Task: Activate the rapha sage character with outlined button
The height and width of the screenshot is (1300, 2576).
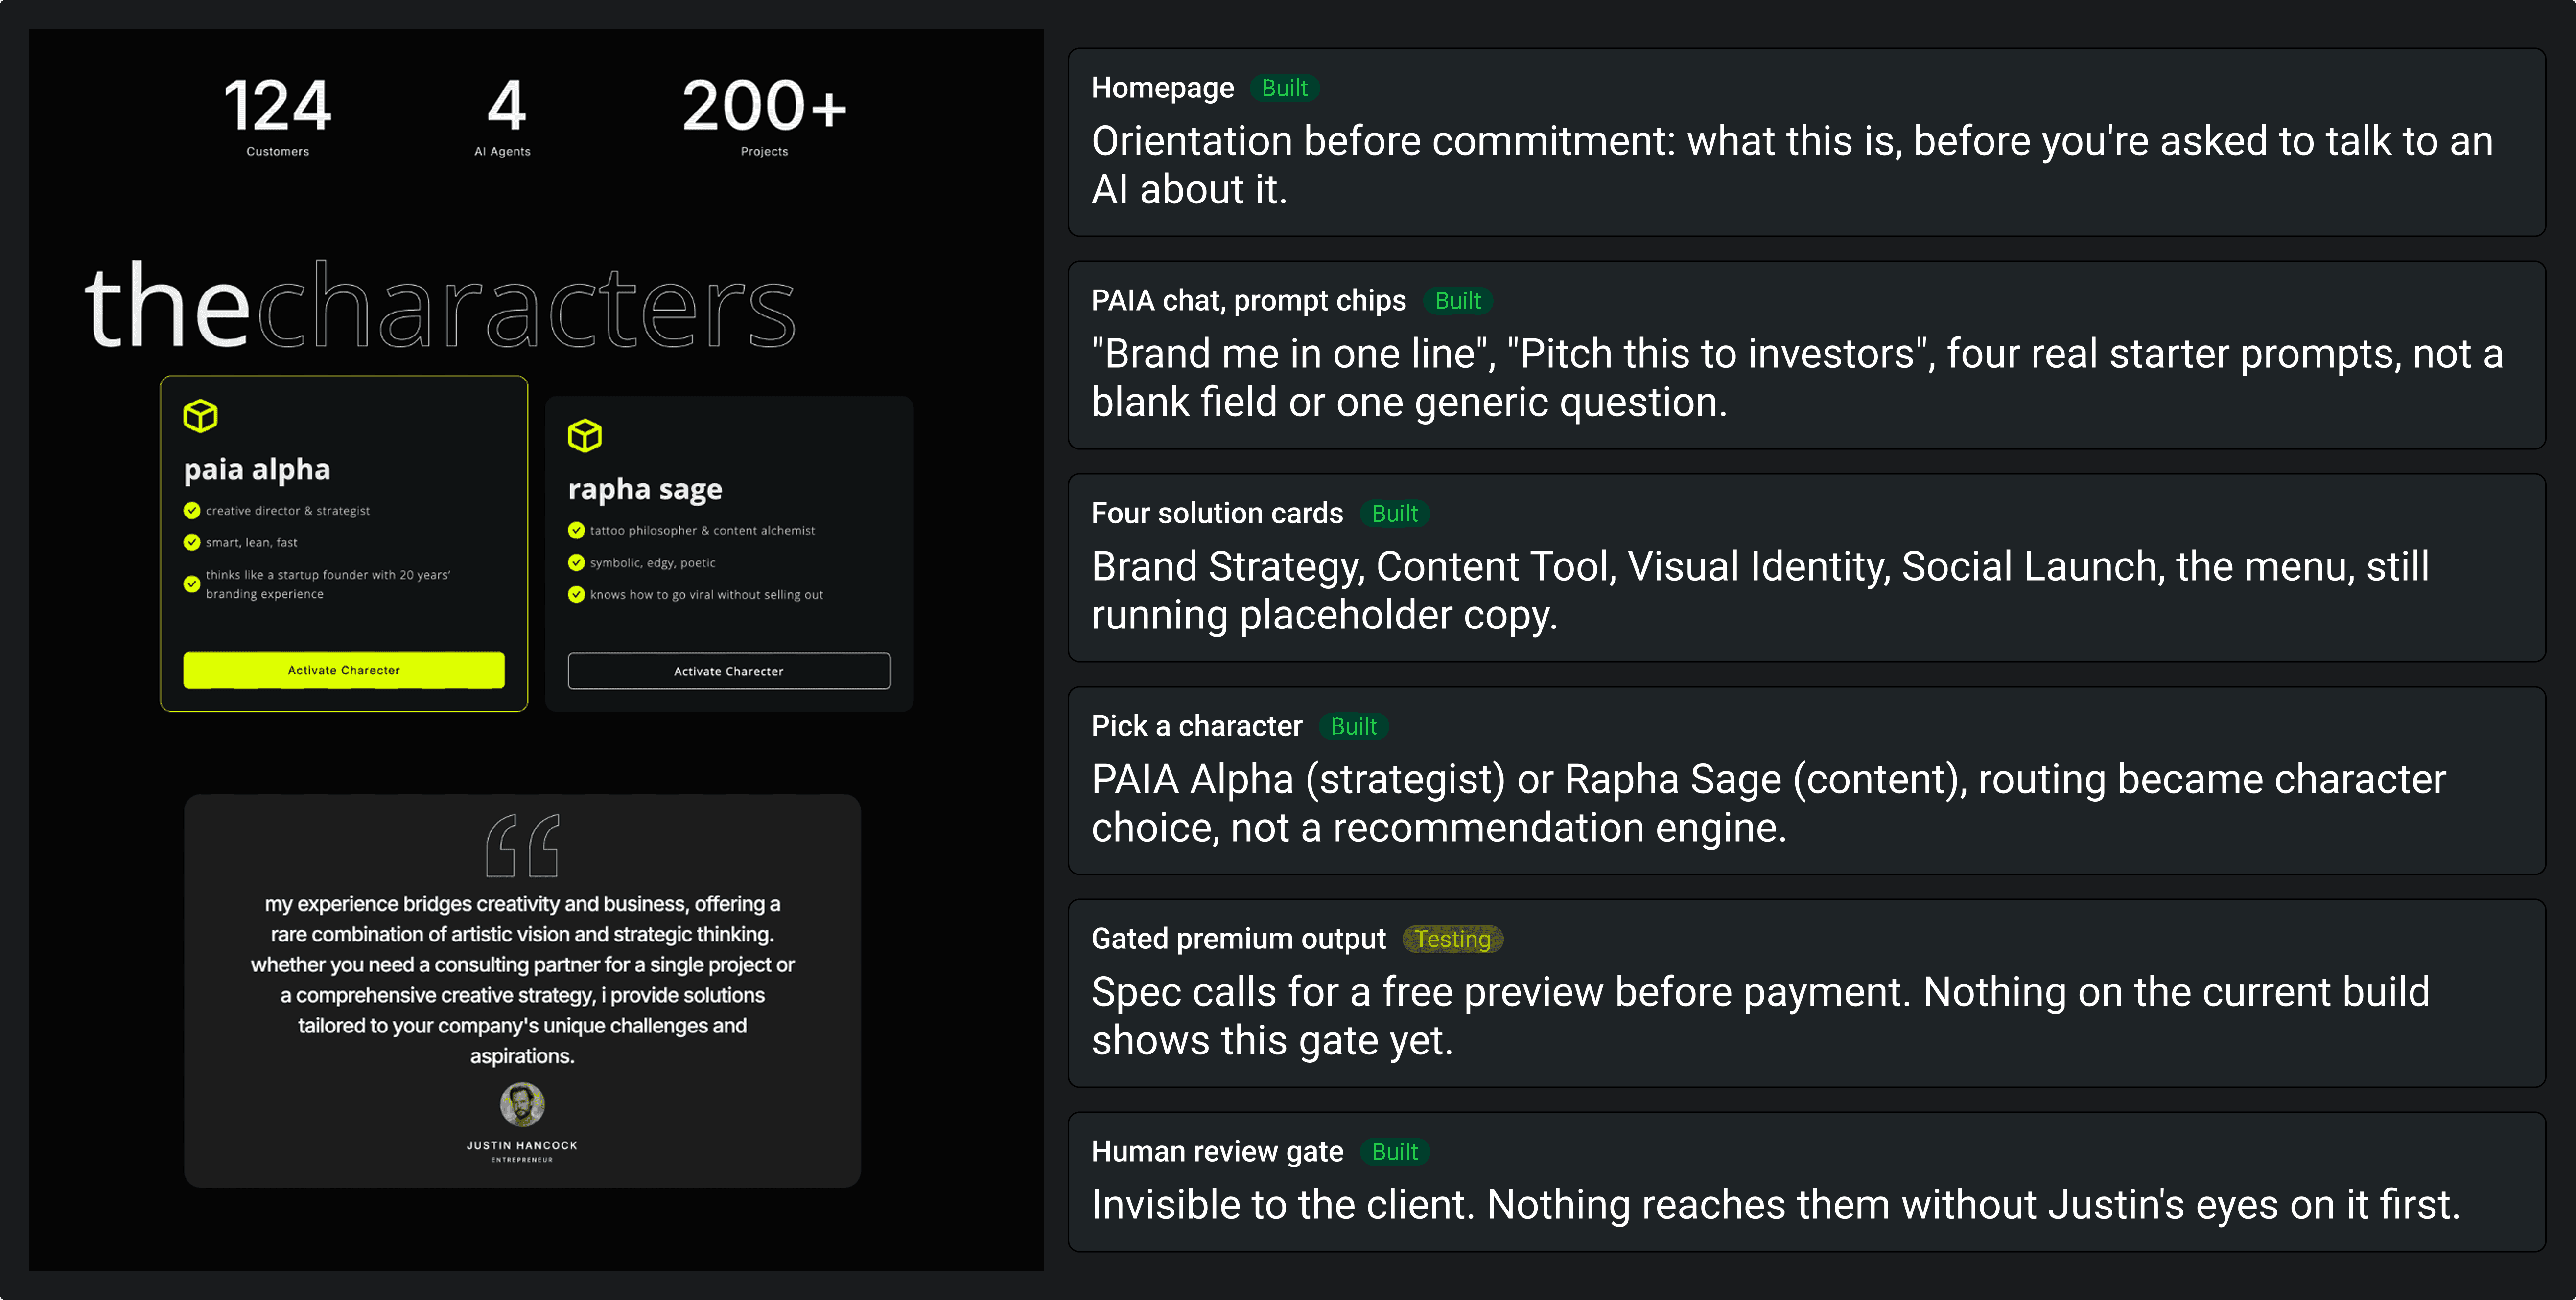Action: click(729, 672)
